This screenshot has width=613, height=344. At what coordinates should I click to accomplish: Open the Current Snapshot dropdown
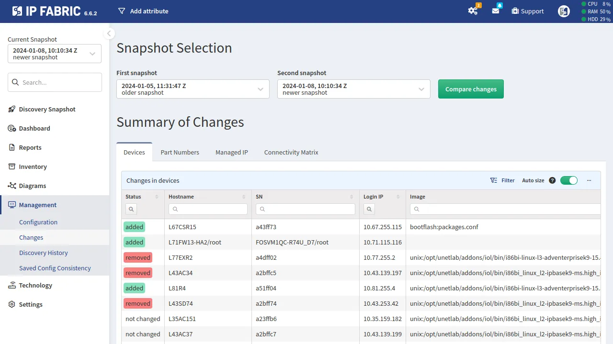coord(55,54)
